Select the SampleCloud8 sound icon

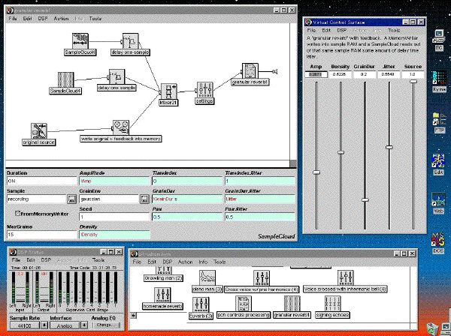coord(80,41)
